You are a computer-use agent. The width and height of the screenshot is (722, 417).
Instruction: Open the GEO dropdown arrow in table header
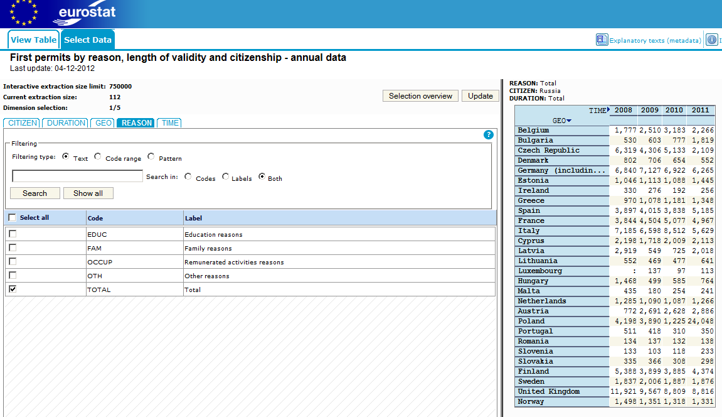(569, 121)
